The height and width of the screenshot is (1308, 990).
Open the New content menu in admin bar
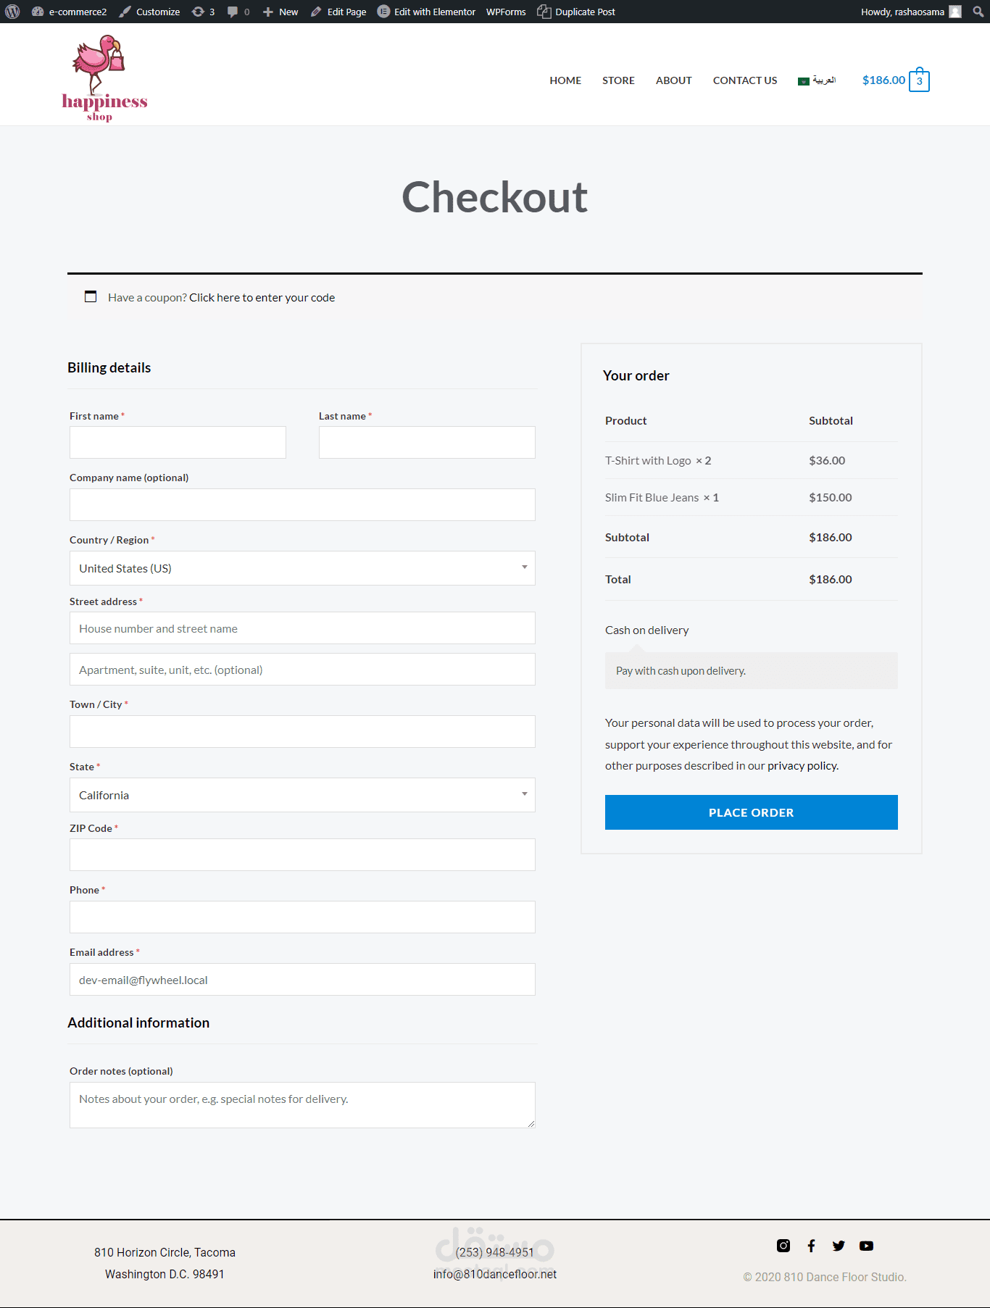pos(280,12)
